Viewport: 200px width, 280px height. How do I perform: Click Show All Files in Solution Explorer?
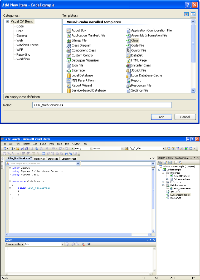[165, 162]
